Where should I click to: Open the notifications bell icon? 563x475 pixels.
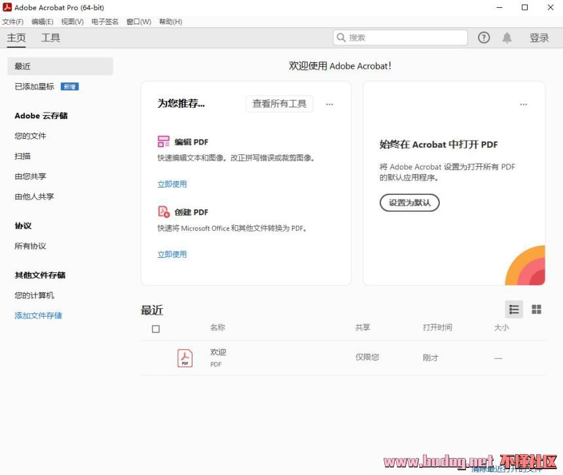pyautogui.click(x=507, y=38)
